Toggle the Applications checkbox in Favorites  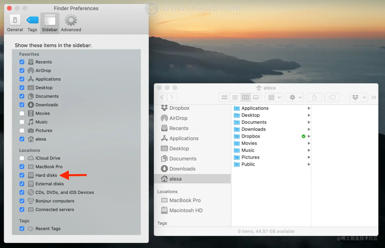pos(22,79)
